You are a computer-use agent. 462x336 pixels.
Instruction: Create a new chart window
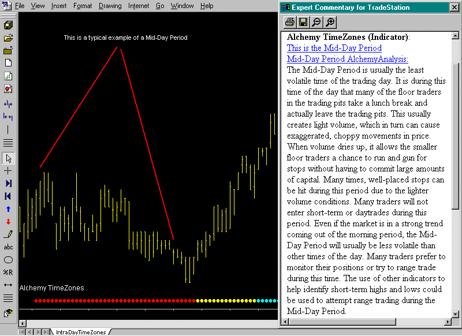[8, 76]
